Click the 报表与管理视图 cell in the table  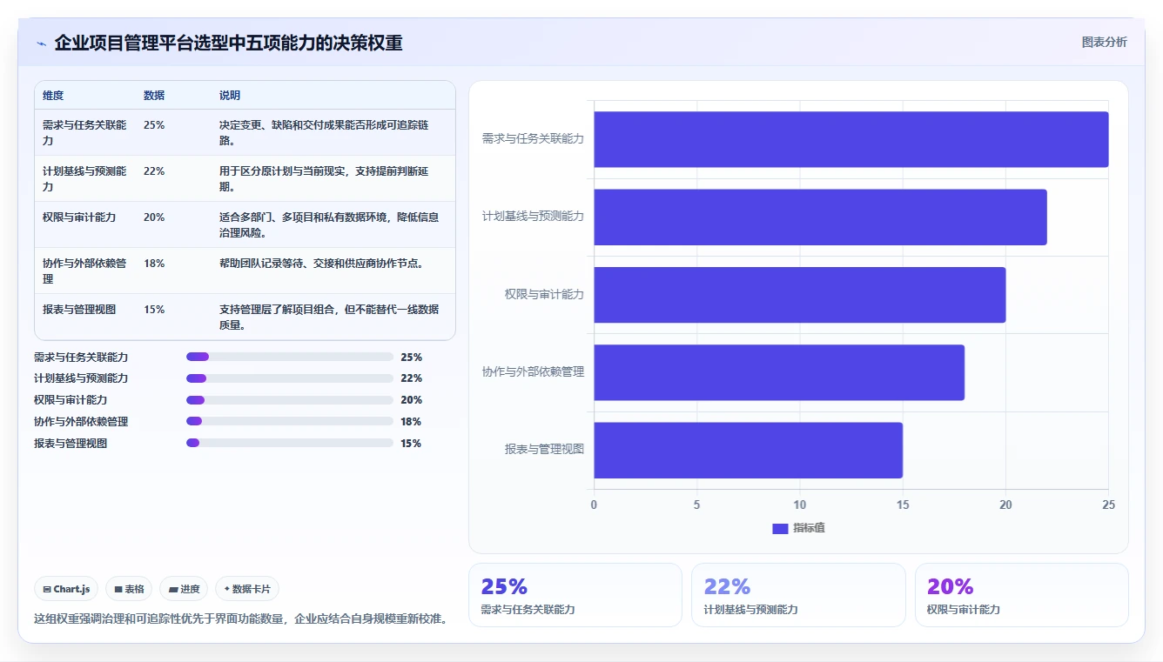84,317
